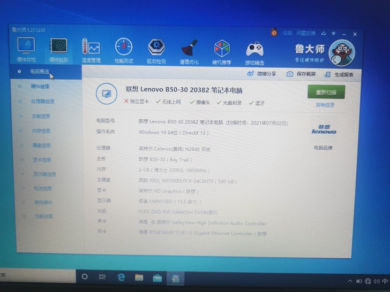Viewport: 390px width, 292px height.
Task: Launch Edge browser from the taskbar
Action: pos(121,277)
